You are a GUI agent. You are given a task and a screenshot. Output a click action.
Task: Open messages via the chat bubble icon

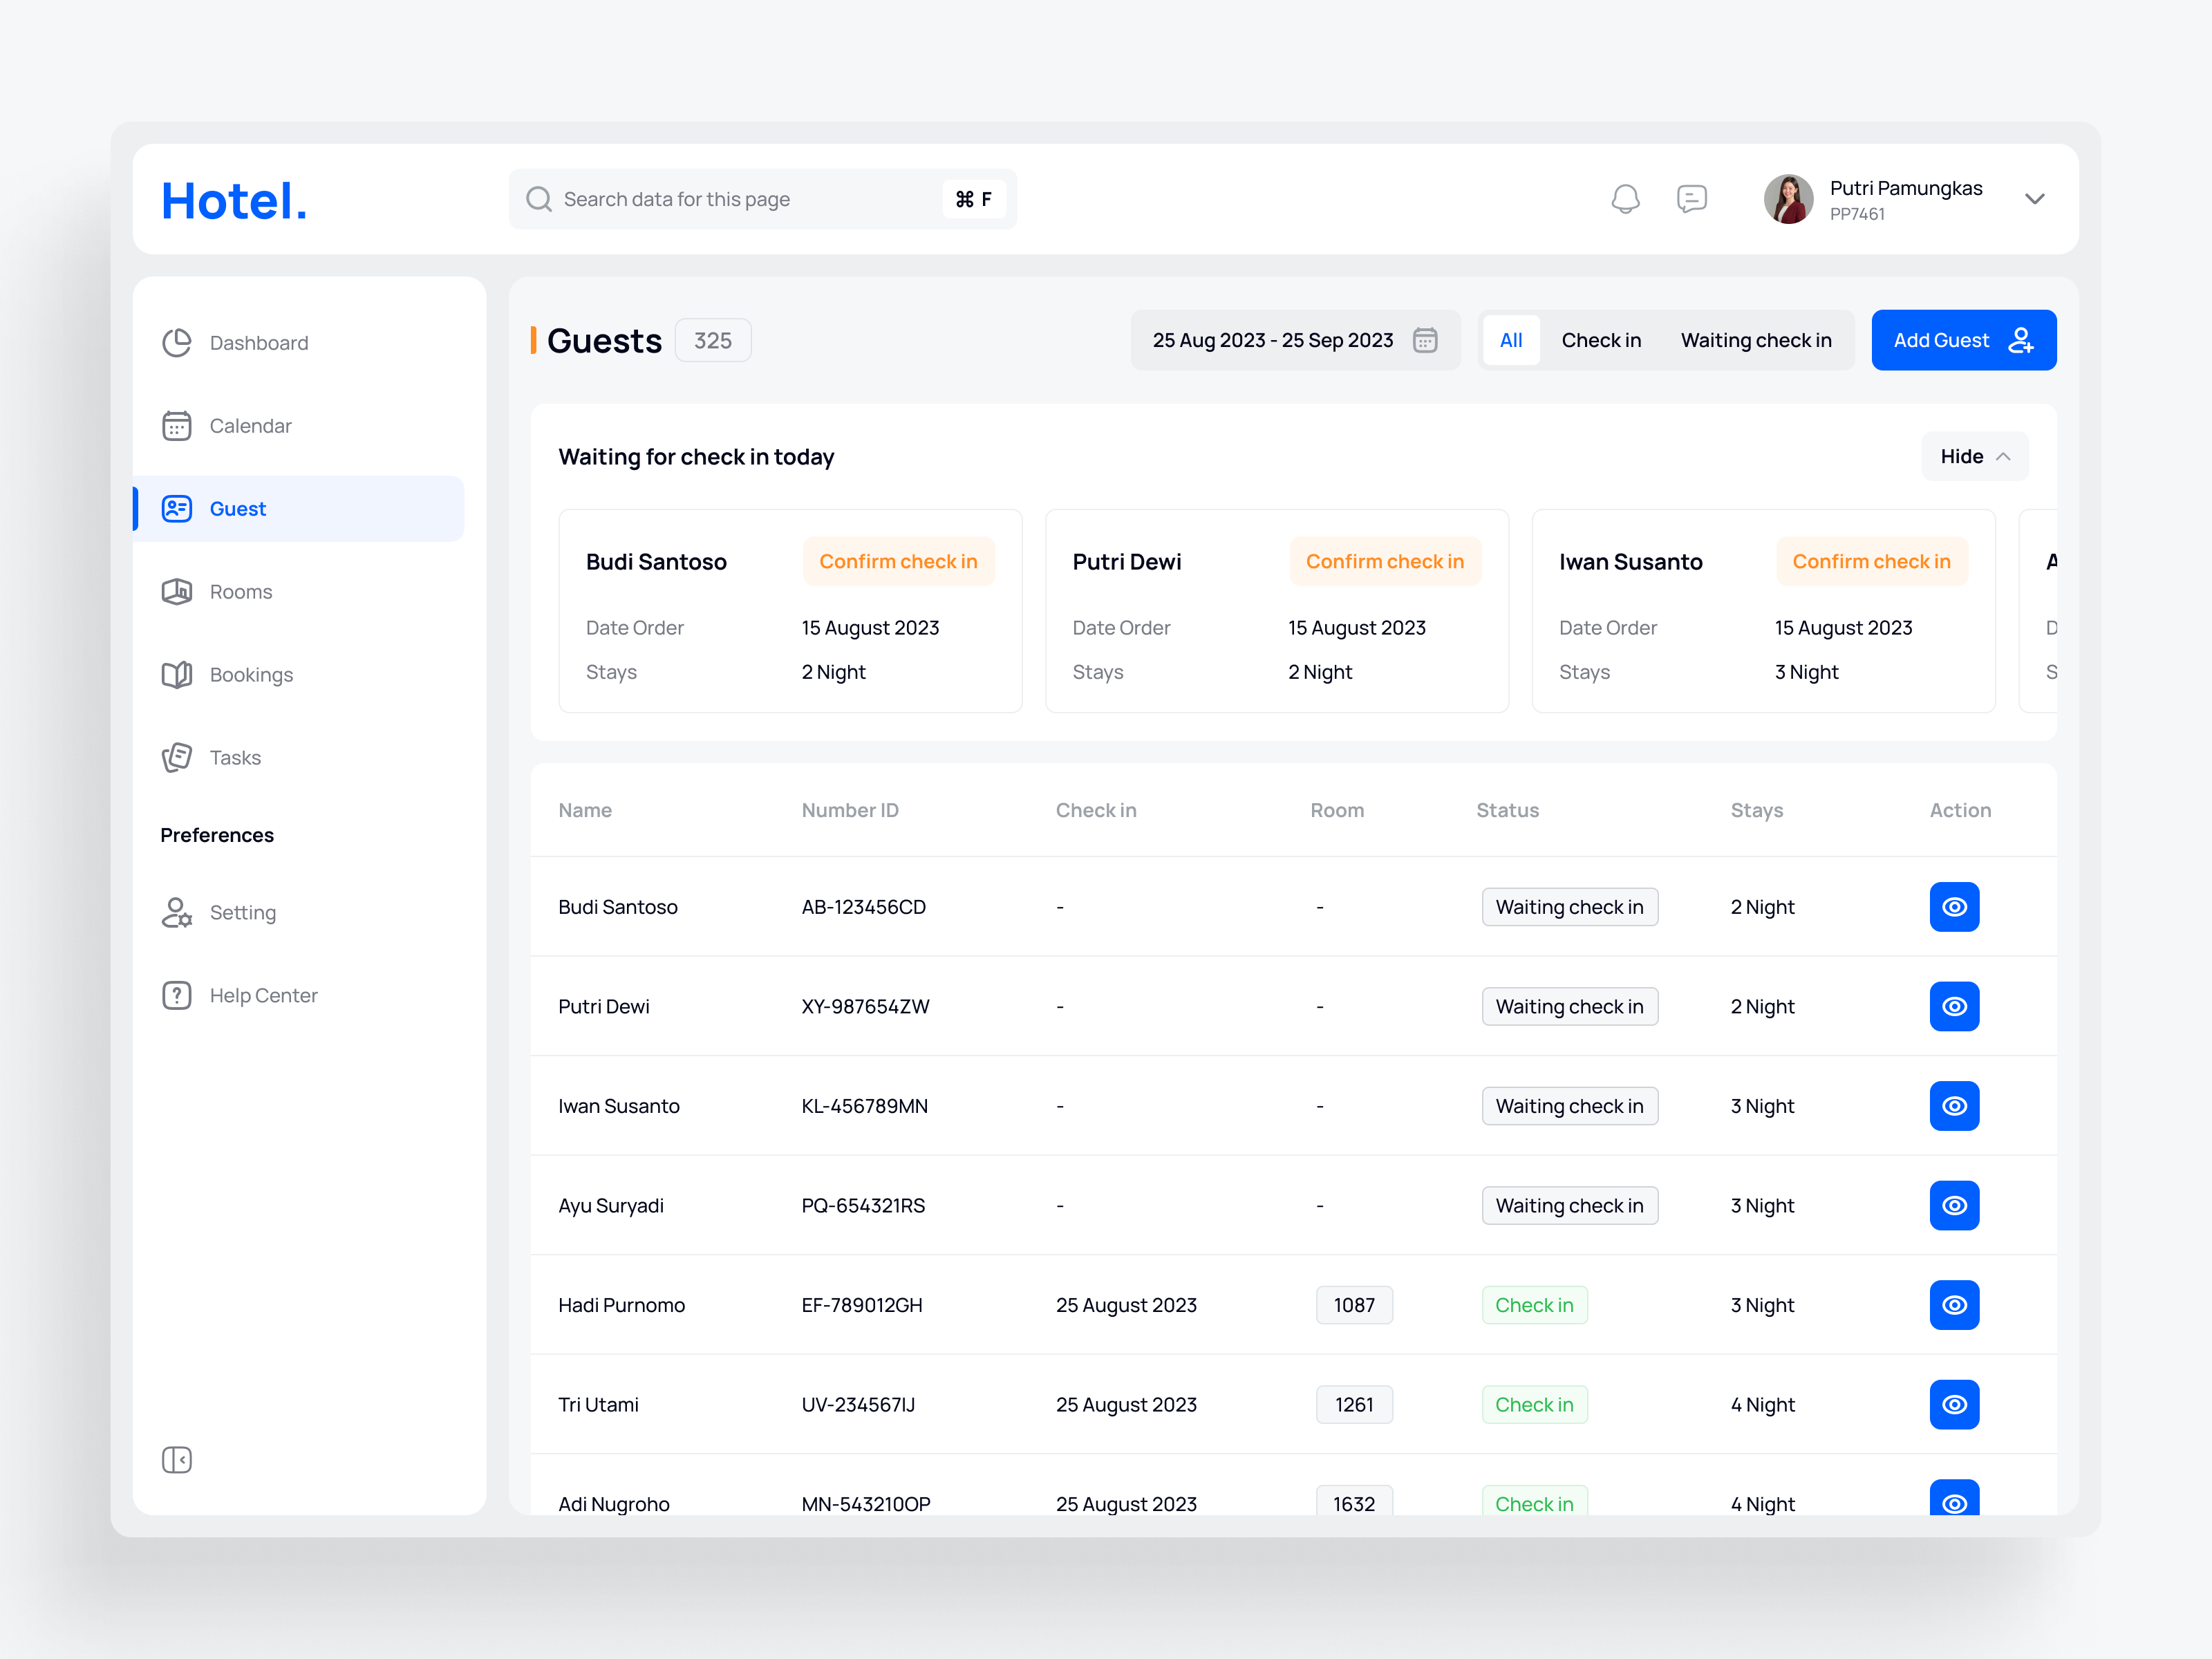1693,198
